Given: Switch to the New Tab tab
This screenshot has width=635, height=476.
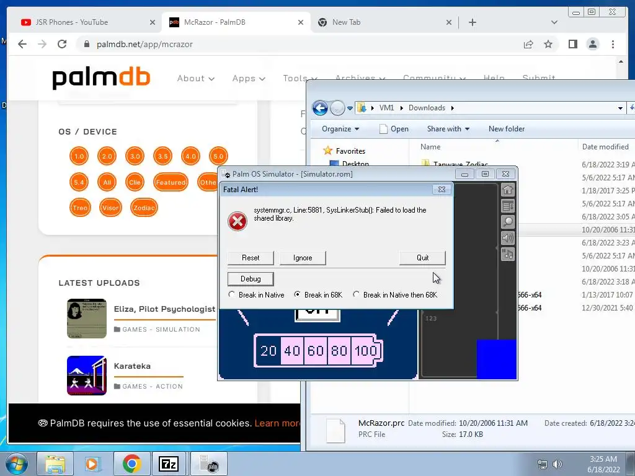Looking at the screenshot, I should coord(346,22).
